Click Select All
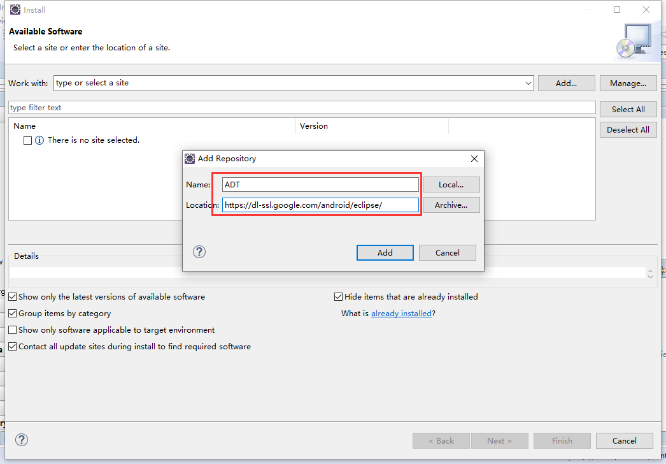 pyautogui.click(x=628, y=108)
